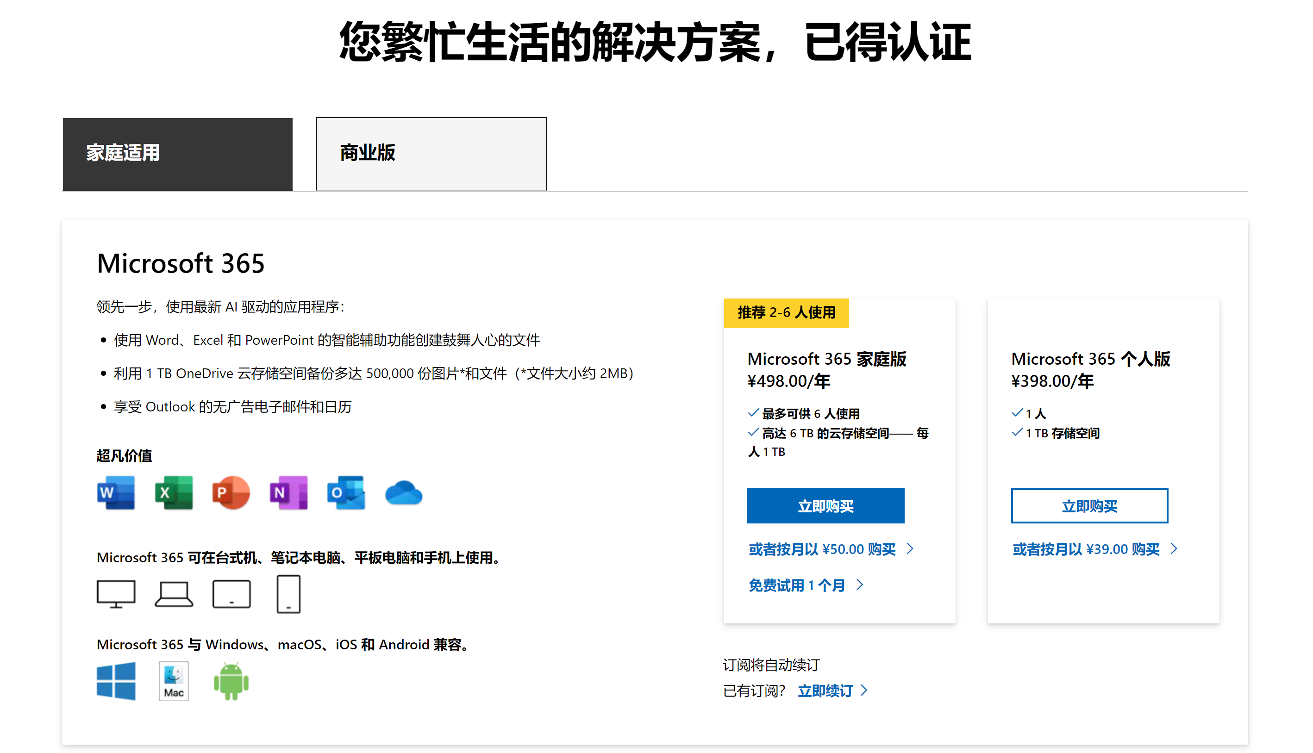This screenshot has width=1313, height=753.
Task: Click the OneDrive cloud icon
Action: coord(404,493)
